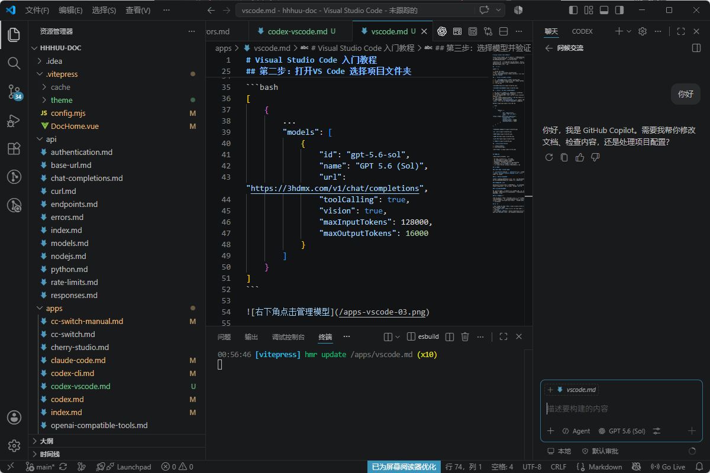
Task: Retry the Copilot response
Action: [548, 157]
